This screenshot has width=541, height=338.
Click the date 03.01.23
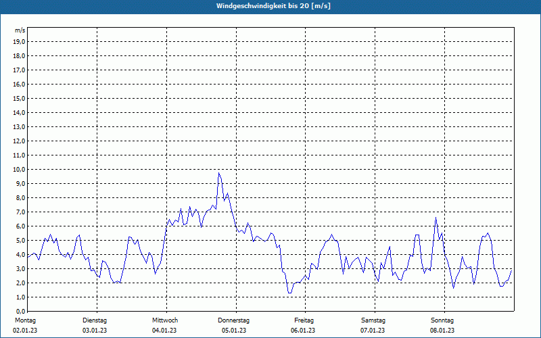tap(95, 331)
